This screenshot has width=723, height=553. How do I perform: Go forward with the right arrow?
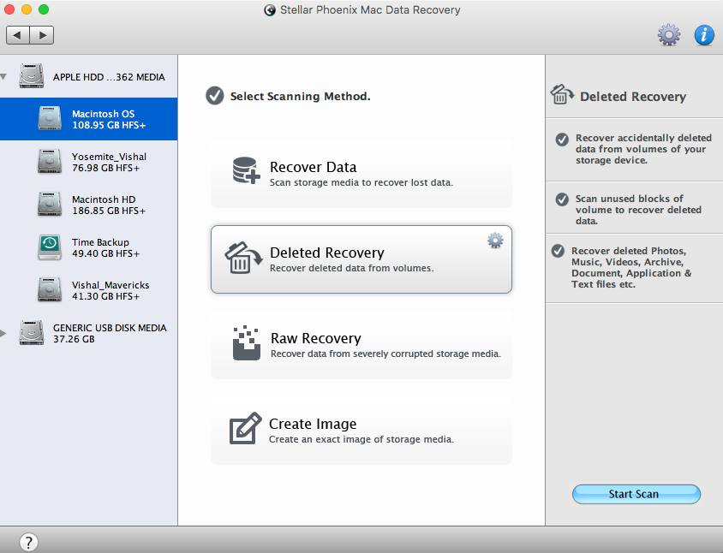pyautogui.click(x=42, y=35)
